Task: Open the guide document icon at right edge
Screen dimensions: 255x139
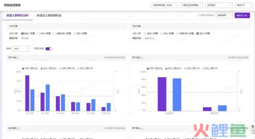Action: [253, 127]
